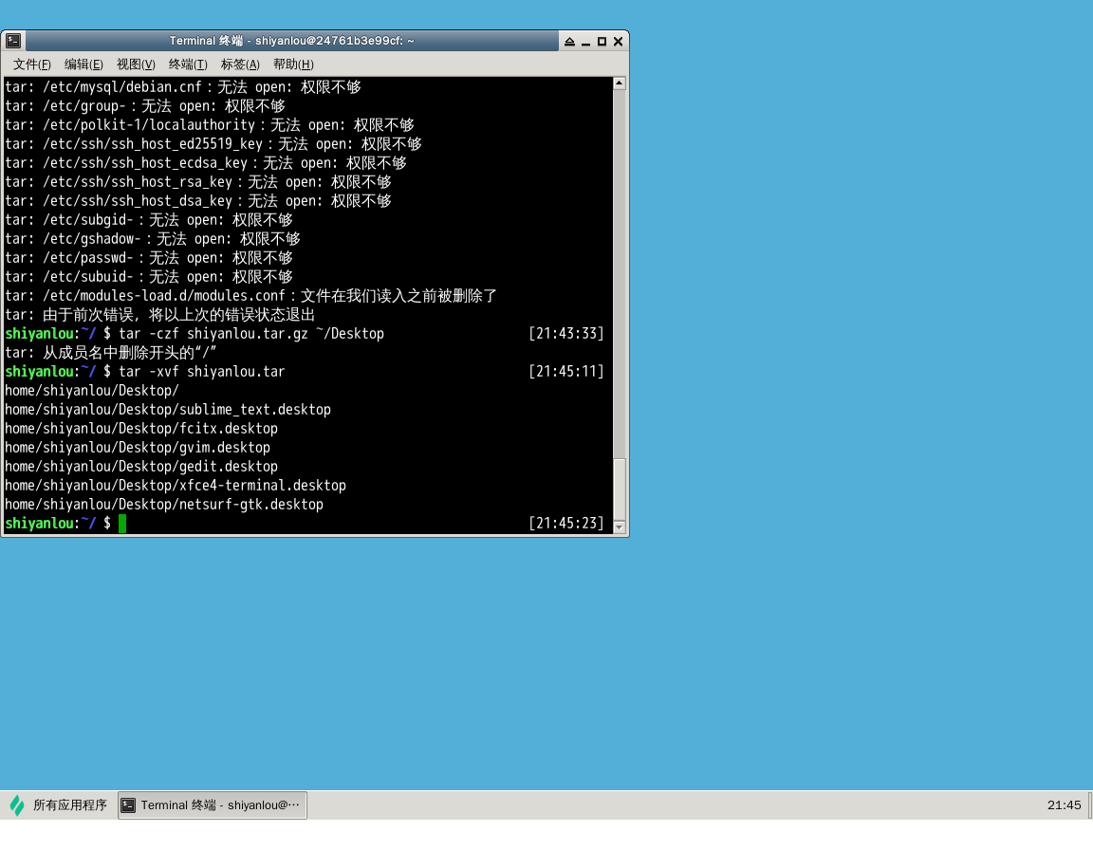Click the 21:45 panel clock
1093x850 pixels.
[x=1064, y=805]
